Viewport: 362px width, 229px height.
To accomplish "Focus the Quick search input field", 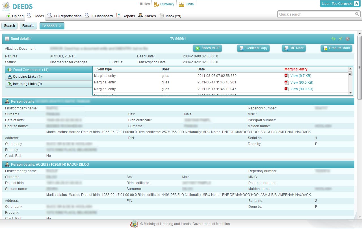I will click(316, 14).
